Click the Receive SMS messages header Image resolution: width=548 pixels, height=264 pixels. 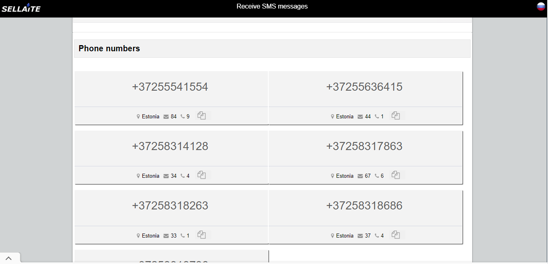point(272,6)
